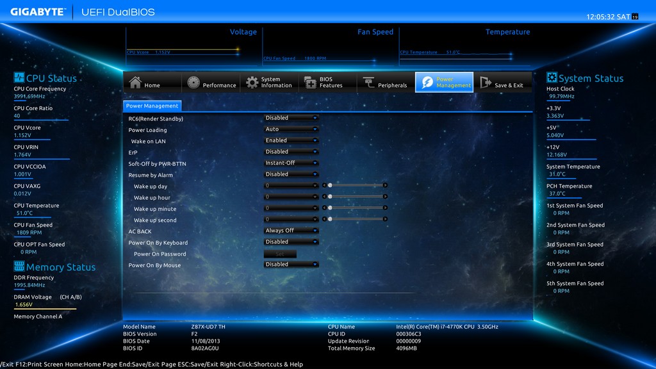
Task: Click the ErP setting label
Action: [x=133, y=152]
